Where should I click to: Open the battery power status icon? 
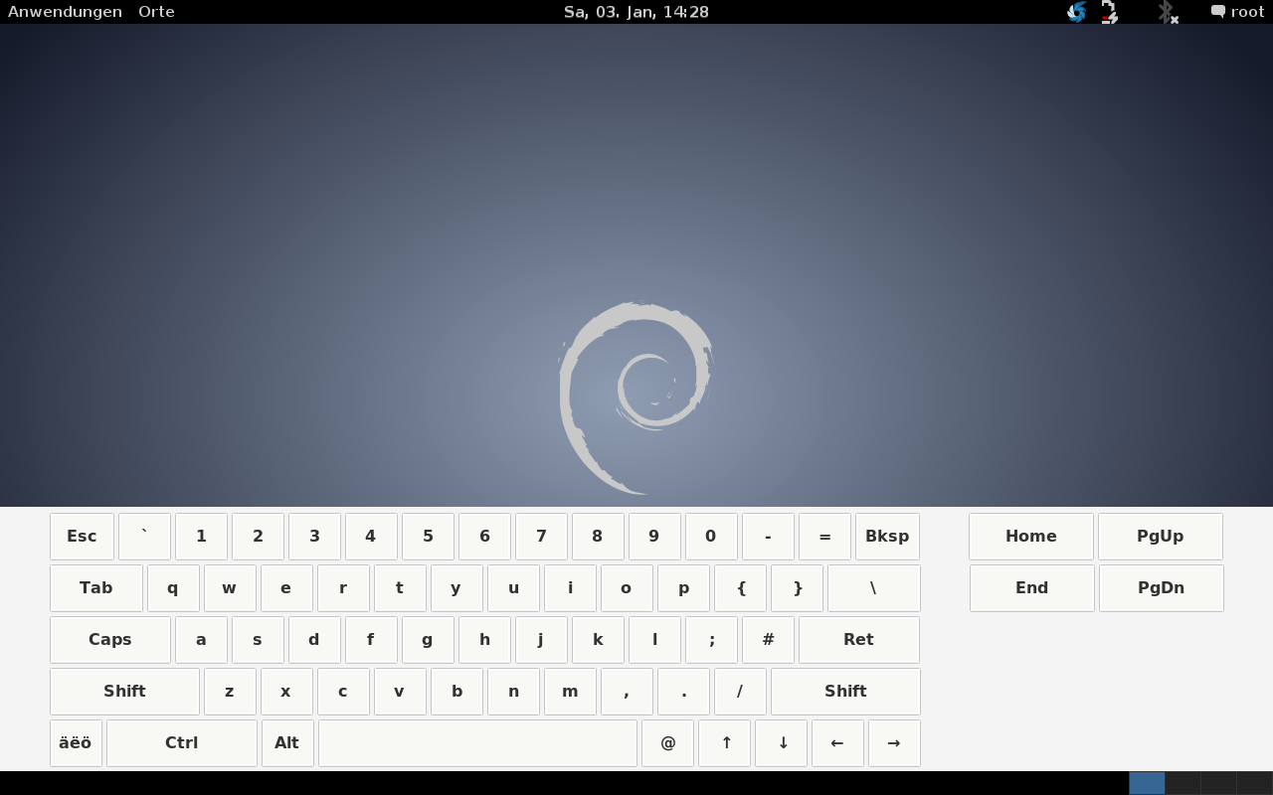click(x=1109, y=12)
